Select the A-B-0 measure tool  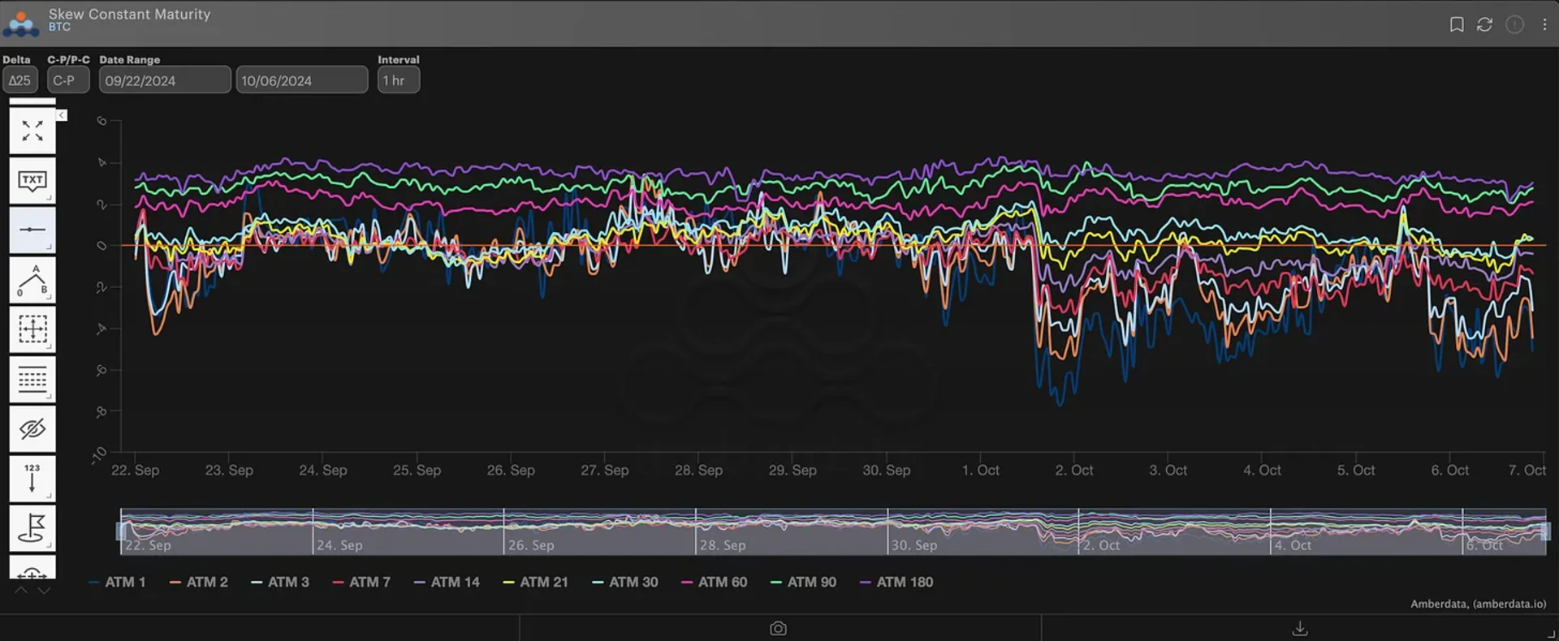click(32, 280)
